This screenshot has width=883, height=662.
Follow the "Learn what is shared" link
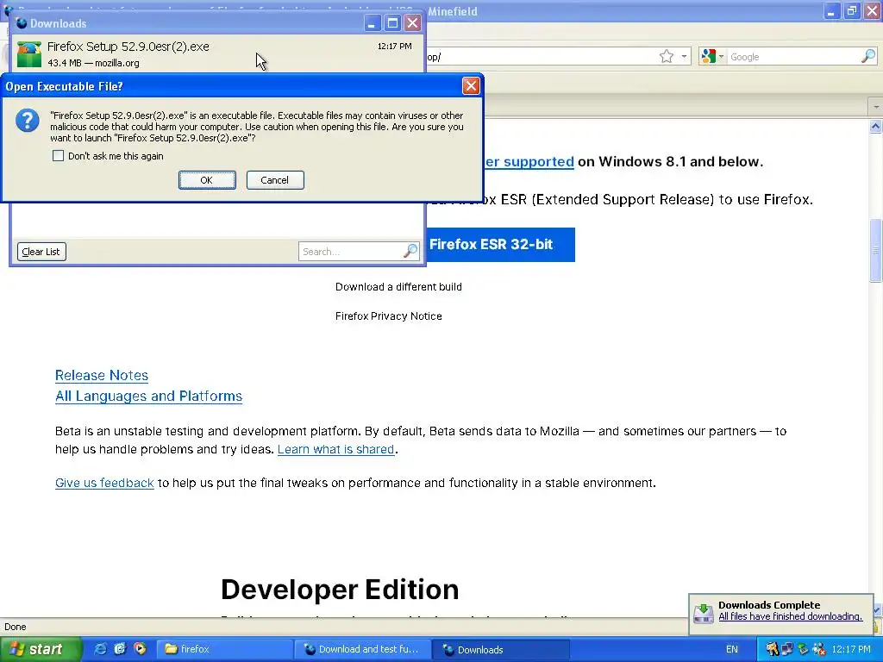pyautogui.click(x=335, y=449)
